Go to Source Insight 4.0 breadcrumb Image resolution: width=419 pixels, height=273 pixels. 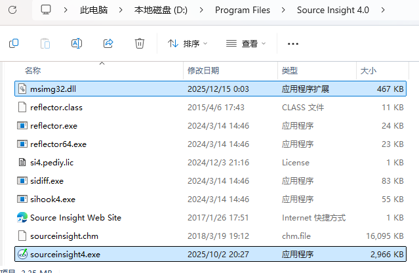click(333, 10)
